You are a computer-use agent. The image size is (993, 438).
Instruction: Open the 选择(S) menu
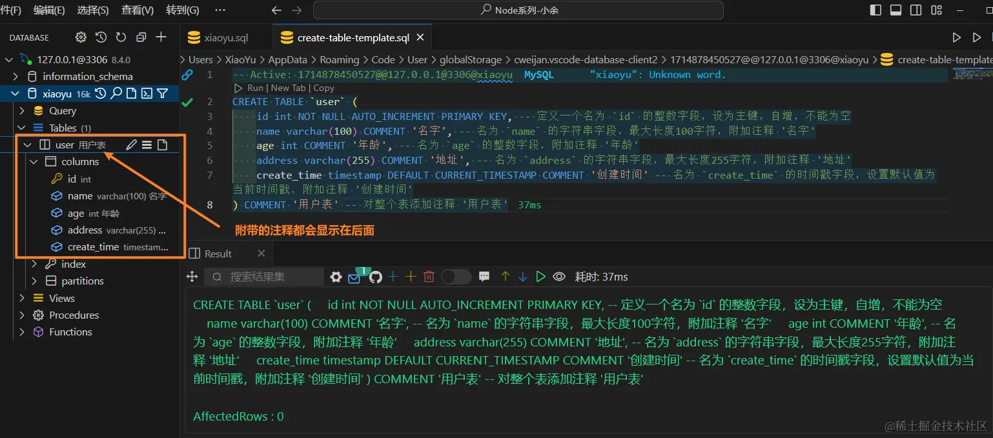tap(93, 10)
